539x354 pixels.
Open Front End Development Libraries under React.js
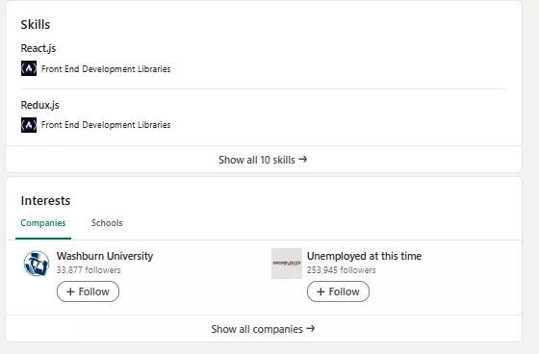tap(106, 68)
